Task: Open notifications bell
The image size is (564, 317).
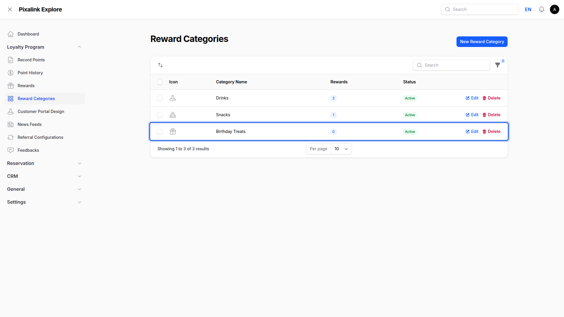Action: 542,9
